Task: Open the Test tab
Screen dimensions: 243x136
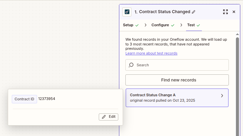Action: click(x=194, y=25)
